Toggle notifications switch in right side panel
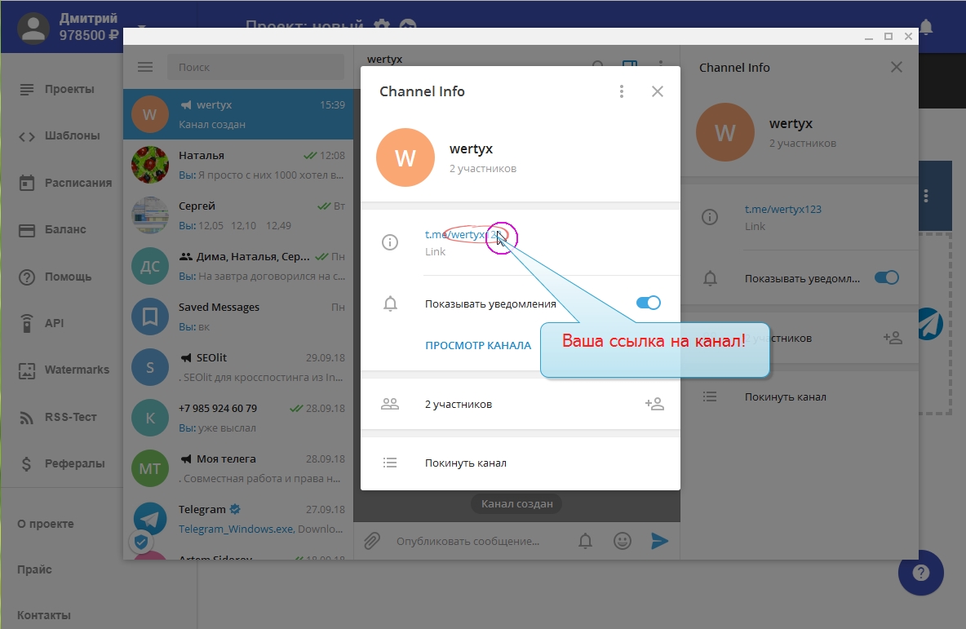 pyautogui.click(x=886, y=277)
